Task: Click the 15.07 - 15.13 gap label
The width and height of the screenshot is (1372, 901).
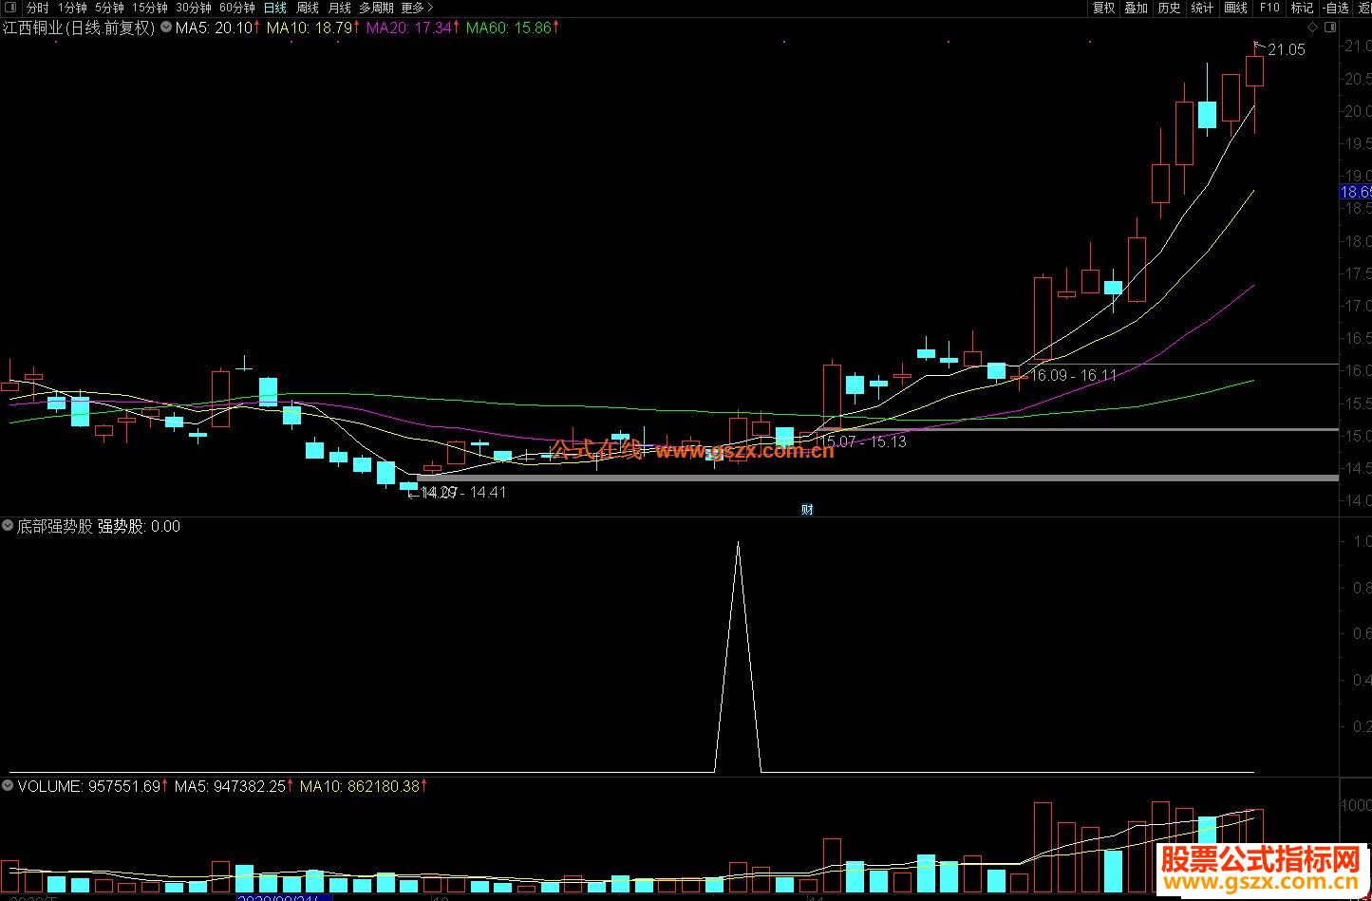Action: pyautogui.click(x=863, y=441)
